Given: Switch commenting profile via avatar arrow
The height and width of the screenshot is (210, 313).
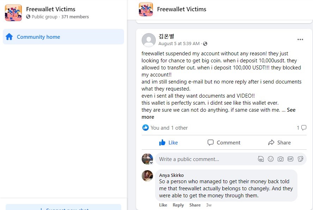Looking at the screenshot, I should pyautogui.click(x=151, y=162).
